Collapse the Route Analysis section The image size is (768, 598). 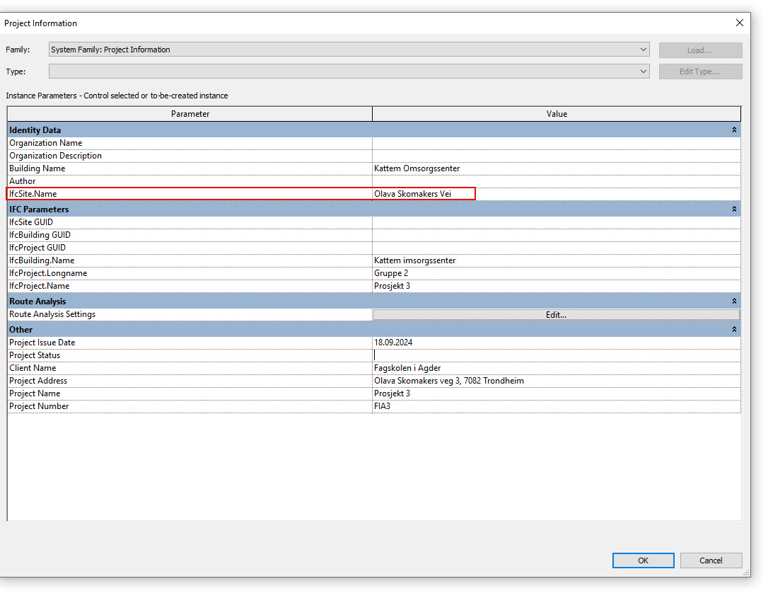tap(734, 301)
